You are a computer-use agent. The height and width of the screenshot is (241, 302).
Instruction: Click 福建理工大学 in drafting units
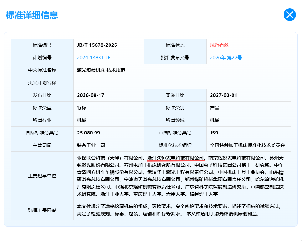point(204,194)
